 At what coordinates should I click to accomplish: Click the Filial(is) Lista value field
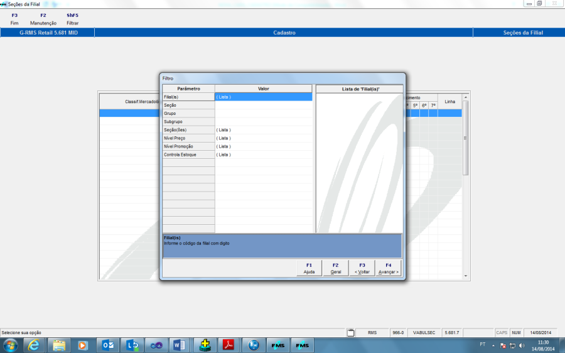tap(264, 97)
